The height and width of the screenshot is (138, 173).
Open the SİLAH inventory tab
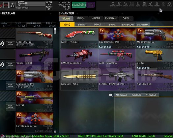pos(66,18)
